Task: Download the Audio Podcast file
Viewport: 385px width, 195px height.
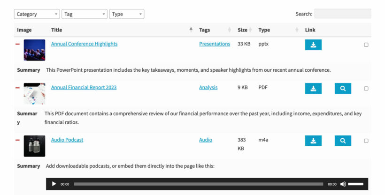Action: coord(313,141)
